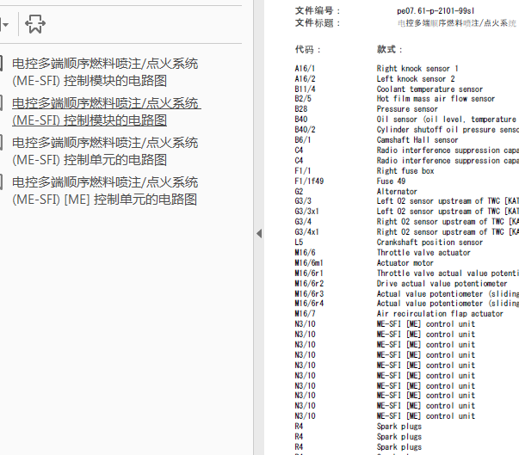Click the 代码 column heading

(307, 50)
